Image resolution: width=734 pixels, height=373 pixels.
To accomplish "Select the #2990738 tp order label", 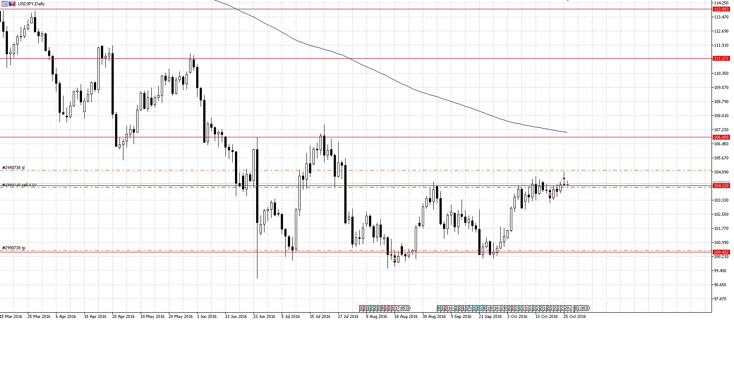I will click(x=14, y=248).
